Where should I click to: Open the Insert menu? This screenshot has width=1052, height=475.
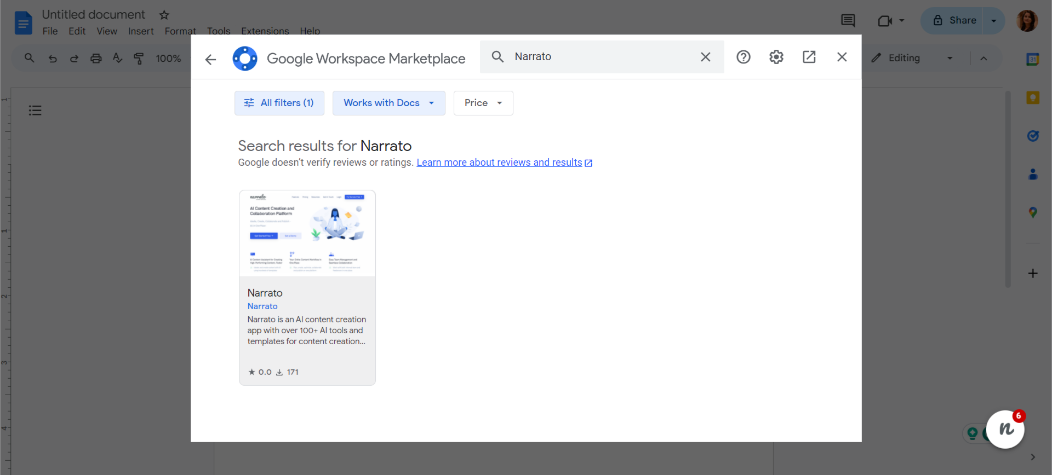[x=141, y=31]
